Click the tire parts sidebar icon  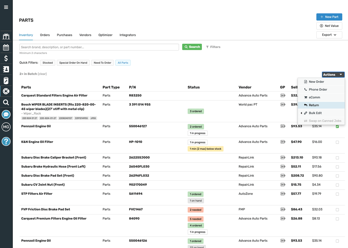[x=6, y=91]
